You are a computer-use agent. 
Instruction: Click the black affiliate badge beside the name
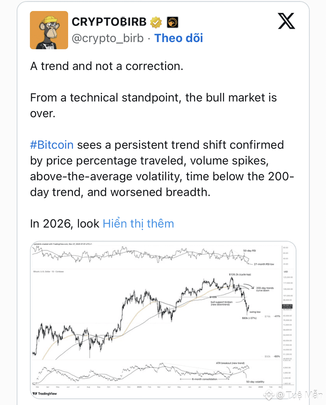[173, 22]
